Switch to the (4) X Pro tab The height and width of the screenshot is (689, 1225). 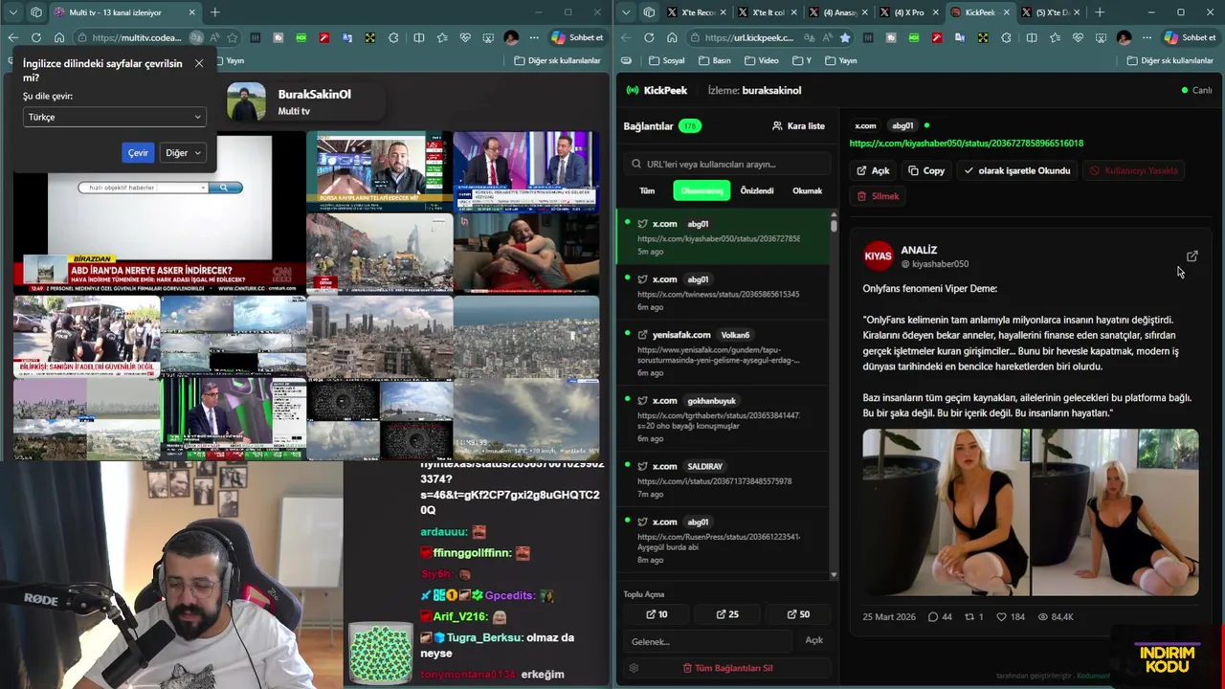click(x=907, y=12)
